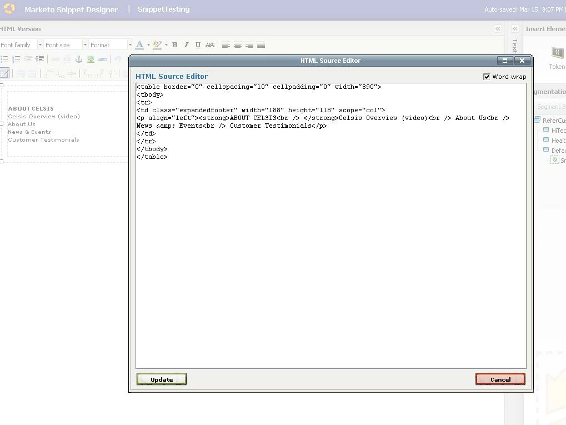
Task: Apply the highlight background color
Action: point(157,45)
